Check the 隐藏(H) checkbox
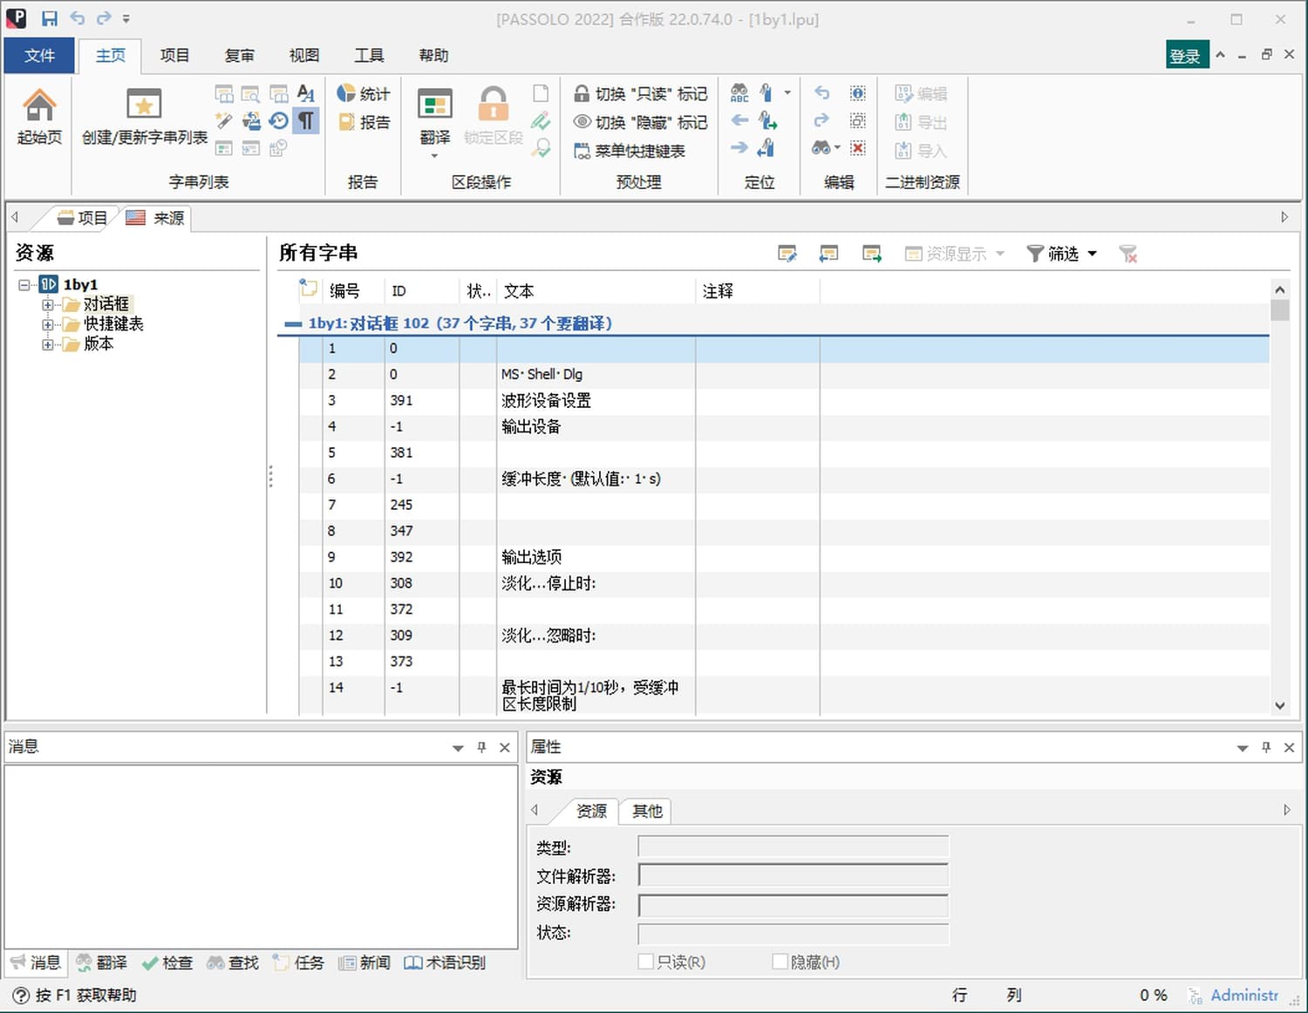 tap(780, 962)
